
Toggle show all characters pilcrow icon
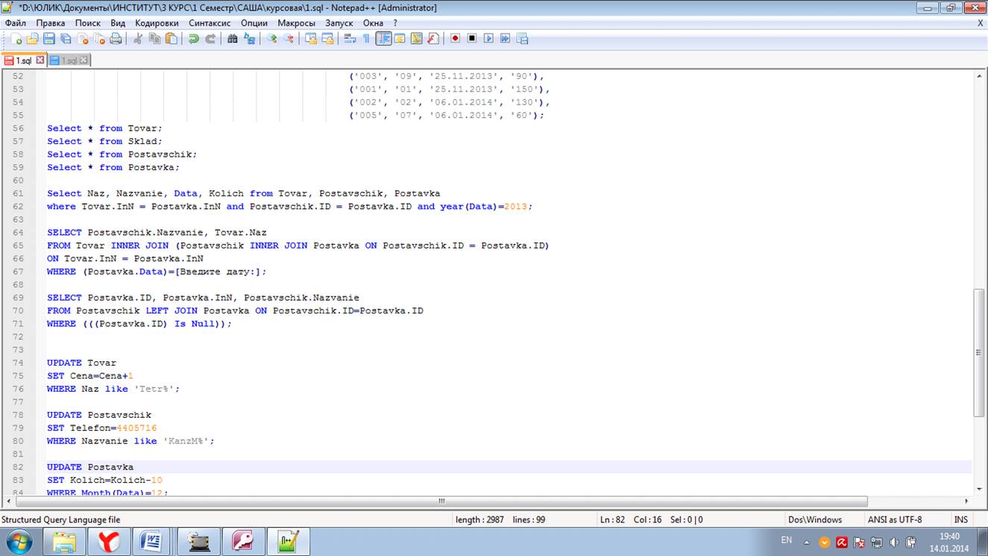coord(366,39)
